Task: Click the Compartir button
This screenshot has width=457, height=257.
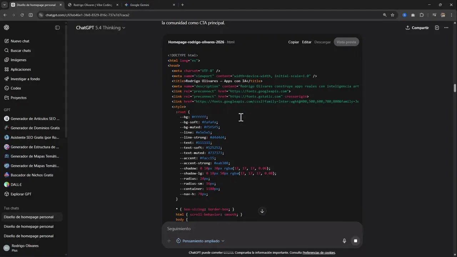Action: coord(417,27)
